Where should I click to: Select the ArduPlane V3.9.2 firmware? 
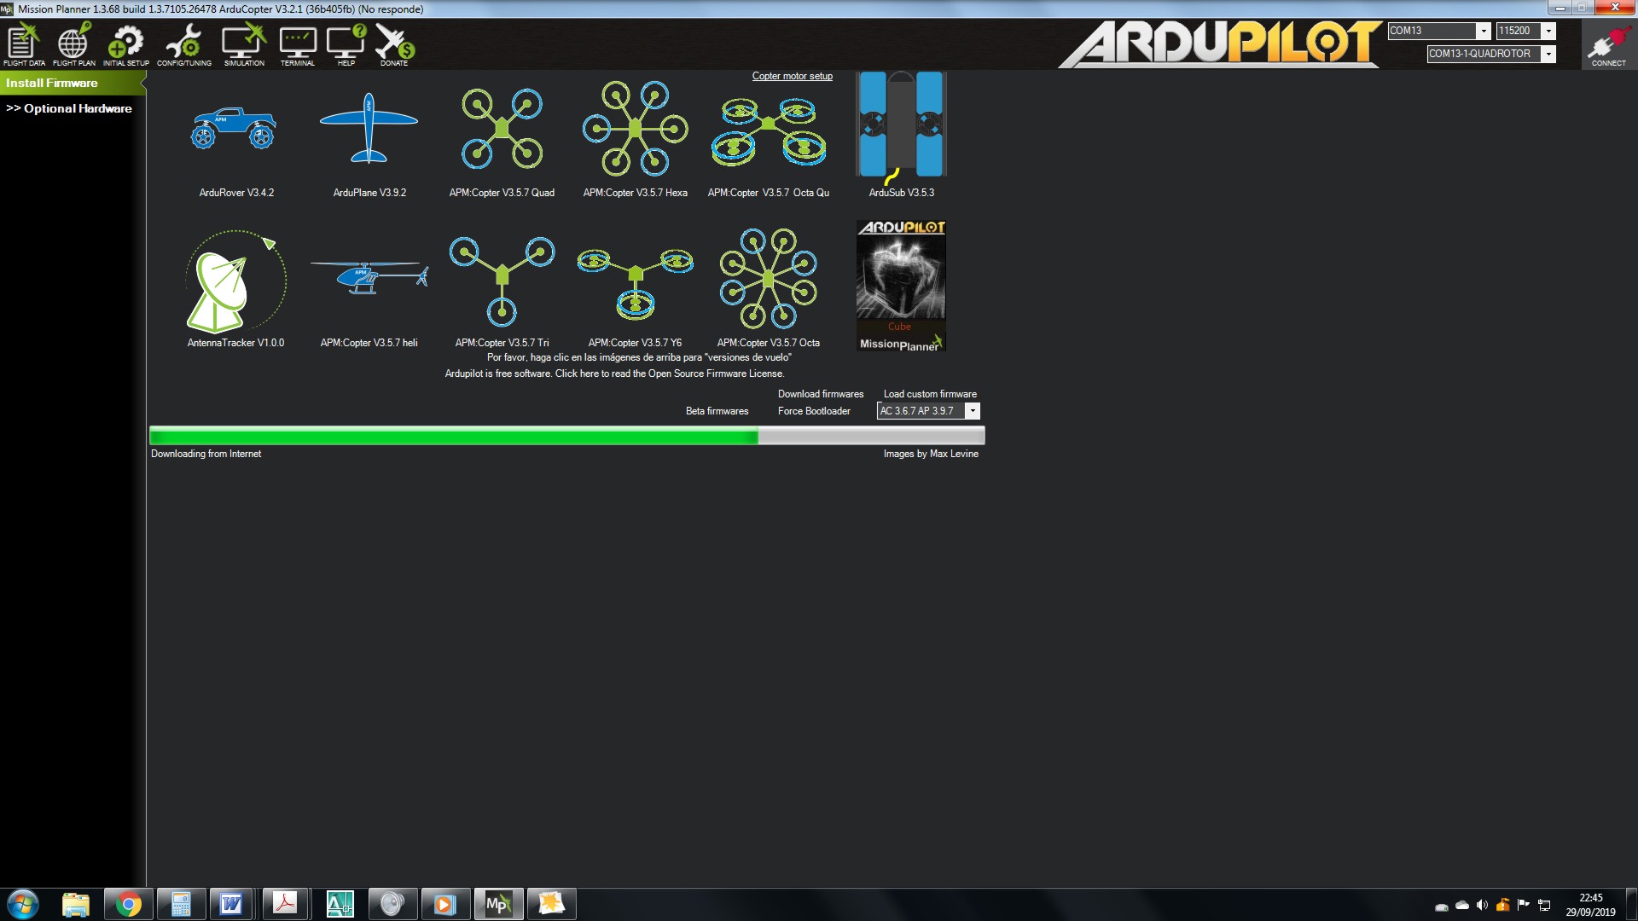(369, 130)
